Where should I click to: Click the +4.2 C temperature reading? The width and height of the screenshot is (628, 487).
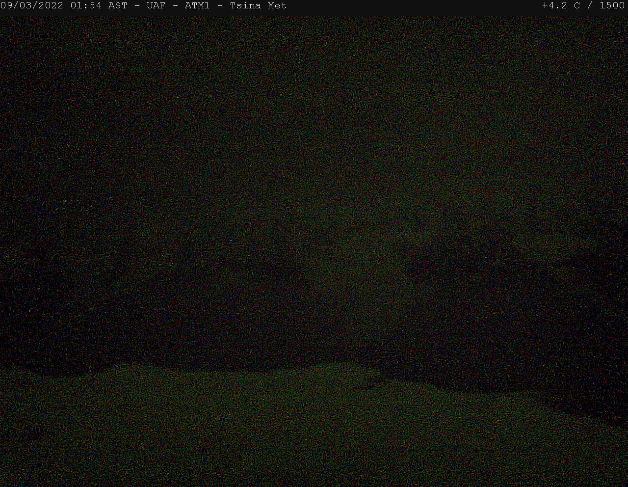point(561,6)
